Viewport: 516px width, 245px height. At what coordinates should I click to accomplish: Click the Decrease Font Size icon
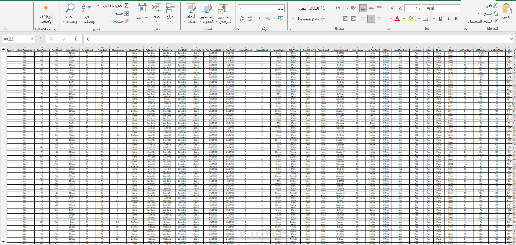(x=392, y=8)
